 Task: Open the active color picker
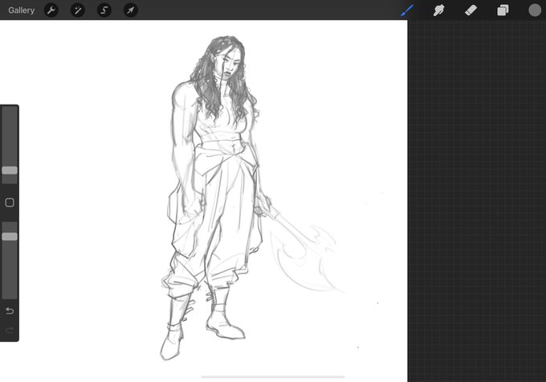(x=535, y=10)
